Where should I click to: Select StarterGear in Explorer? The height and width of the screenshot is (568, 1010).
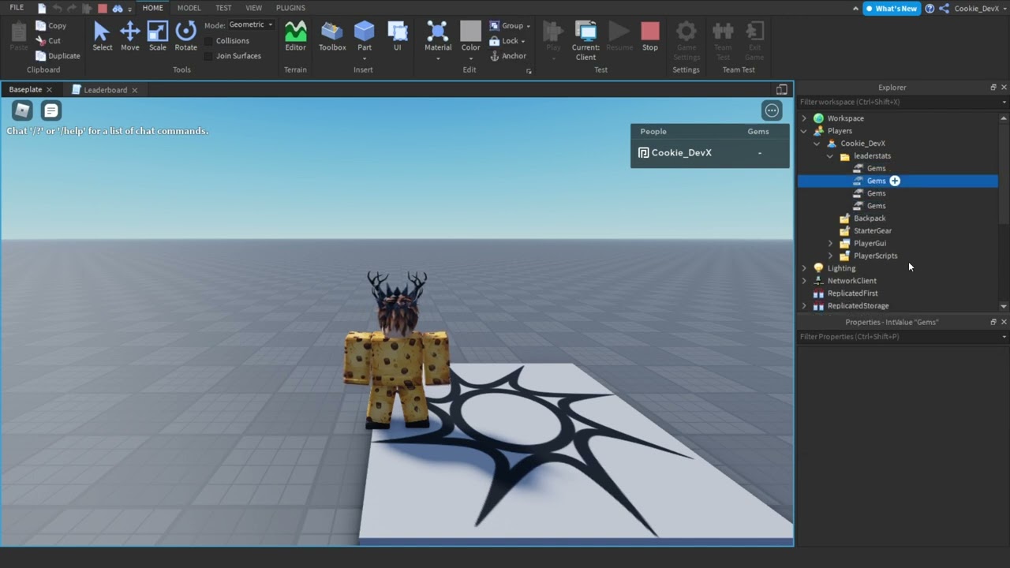click(872, 231)
